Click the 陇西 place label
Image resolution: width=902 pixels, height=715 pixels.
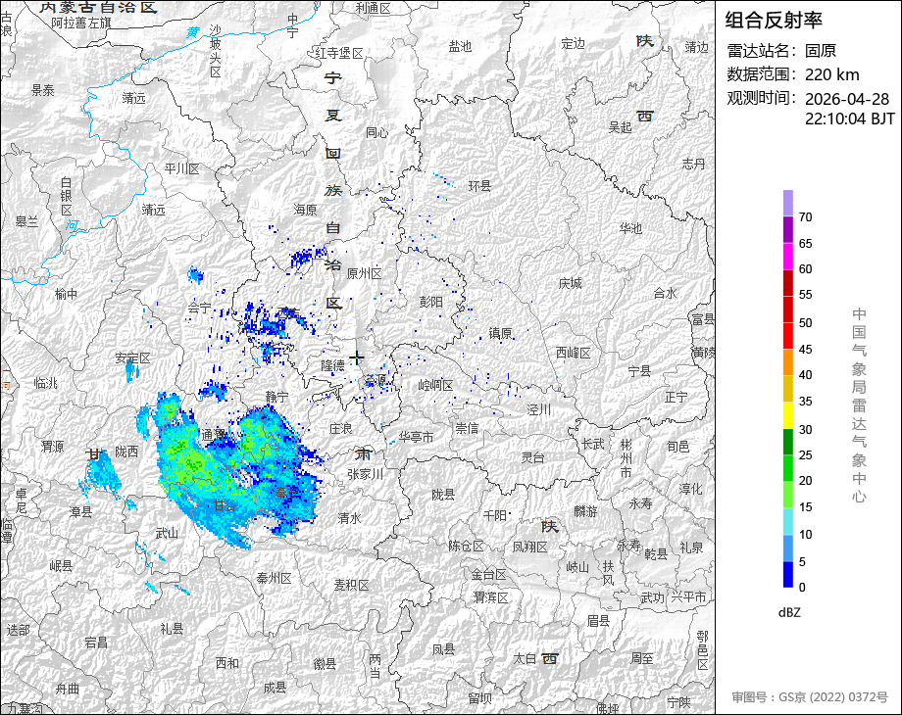[x=126, y=452]
